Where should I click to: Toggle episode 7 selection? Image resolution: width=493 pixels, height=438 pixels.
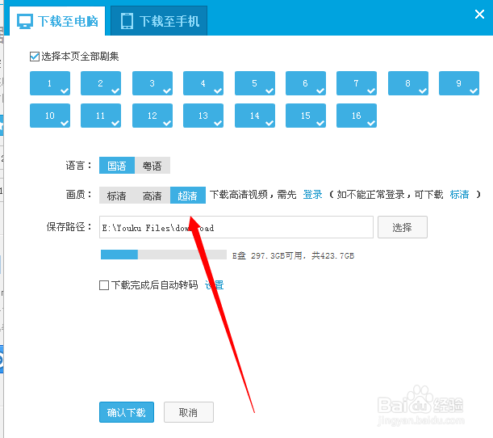(x=357, y=83)
